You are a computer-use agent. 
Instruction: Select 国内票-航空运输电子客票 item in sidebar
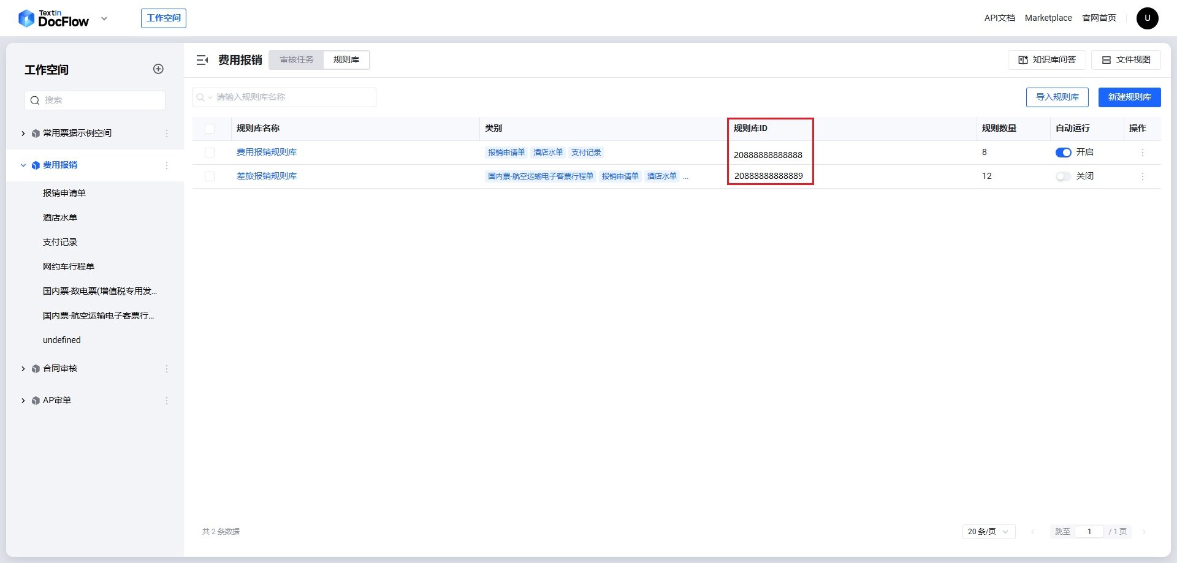[99, 316]
